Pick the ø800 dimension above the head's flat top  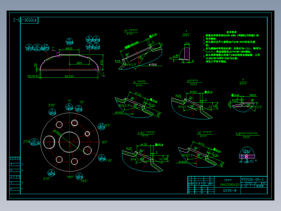pyautogui.click(x=69, y=48)
